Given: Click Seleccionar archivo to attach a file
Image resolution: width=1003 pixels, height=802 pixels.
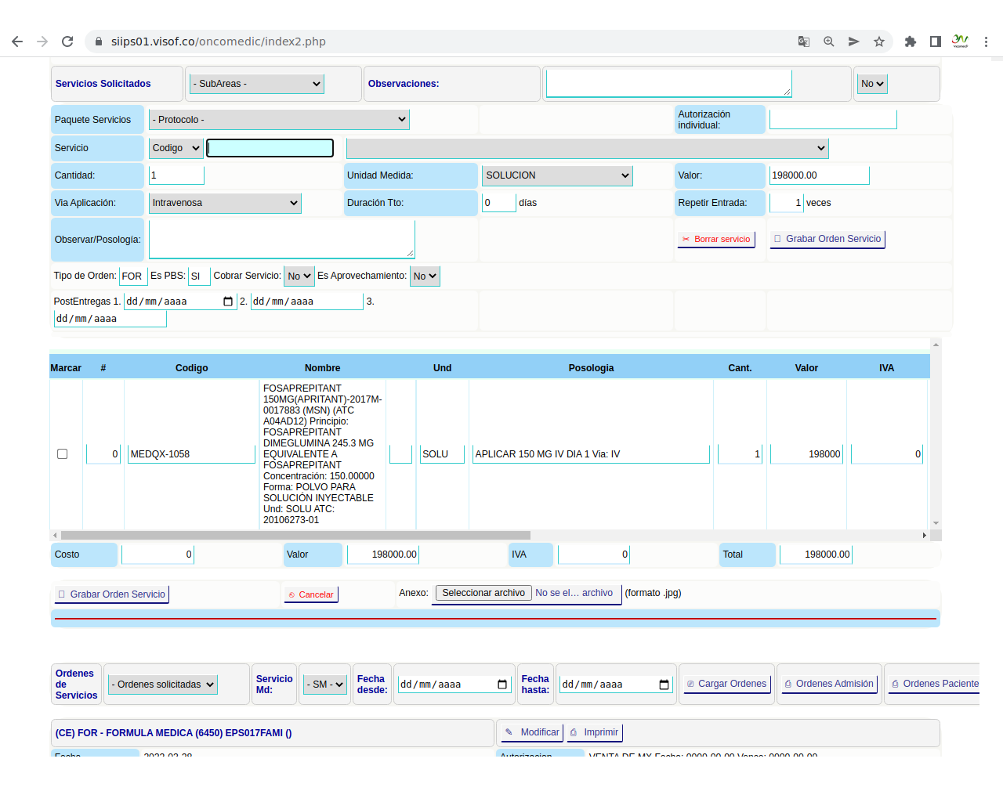Looking at the screenshot, I should pyautogui.click(x=483, y=593).
